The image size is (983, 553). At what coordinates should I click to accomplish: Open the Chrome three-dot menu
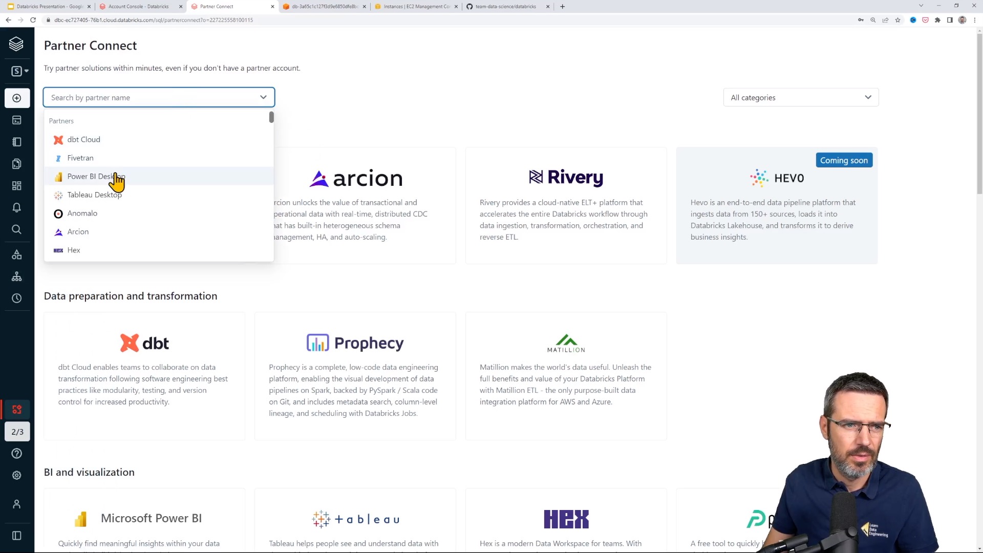pyautogui.click(x=974, y=20)
